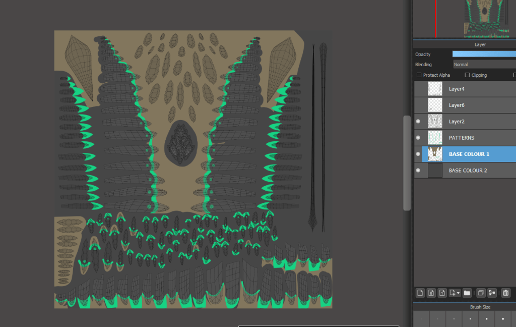The width and height of the screenshot is (516, 327).
Task: Merge layer down with the merge icon
Action: (492, 293)
